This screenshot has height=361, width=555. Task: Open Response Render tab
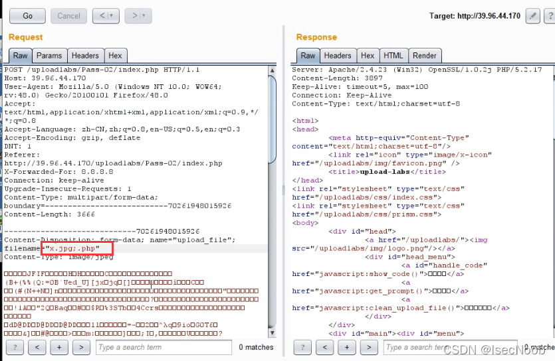[x=425, y=56]
